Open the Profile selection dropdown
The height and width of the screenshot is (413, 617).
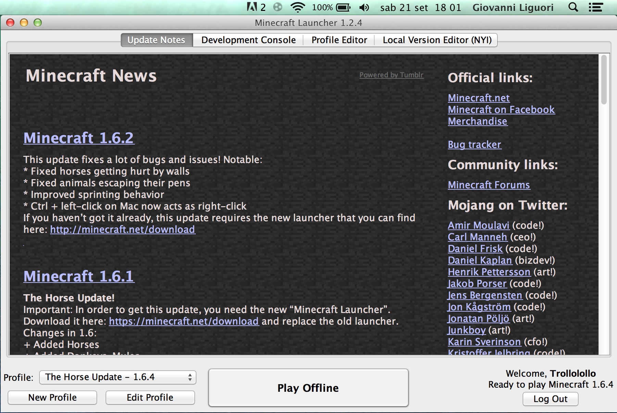tap(117, 377)
